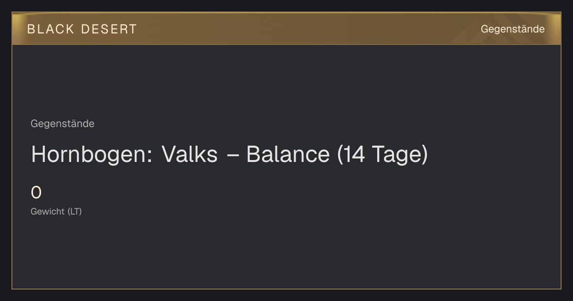
Task: Click the Hornbogen: Valks – Balance title
Action: point(229,154)
